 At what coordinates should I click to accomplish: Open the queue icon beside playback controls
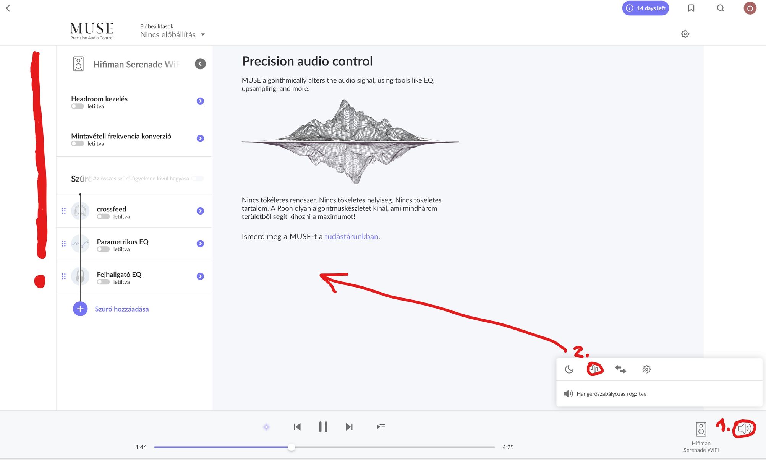[381, 427]
